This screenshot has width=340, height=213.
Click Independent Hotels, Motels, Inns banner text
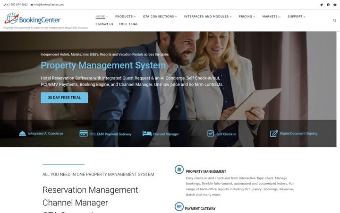[105, 54]
